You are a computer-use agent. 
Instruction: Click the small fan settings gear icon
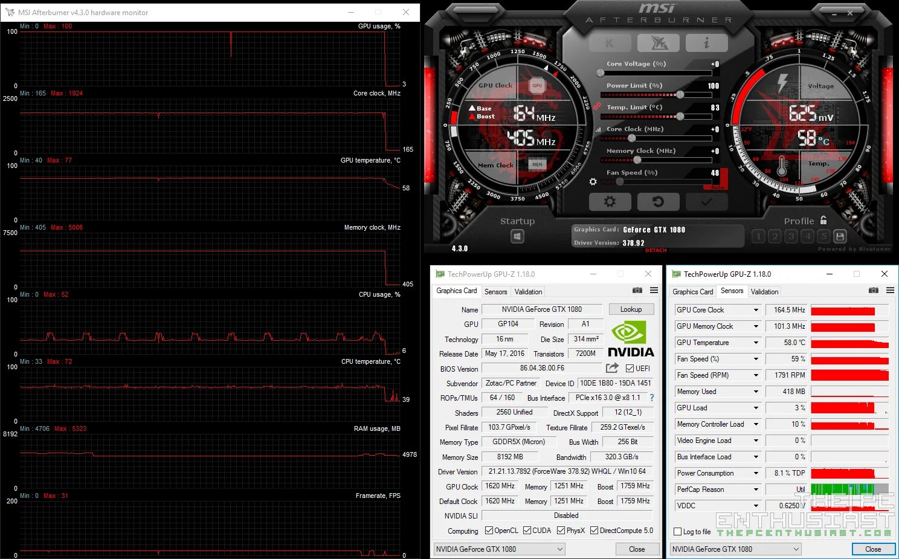click(x=593, y=181)
